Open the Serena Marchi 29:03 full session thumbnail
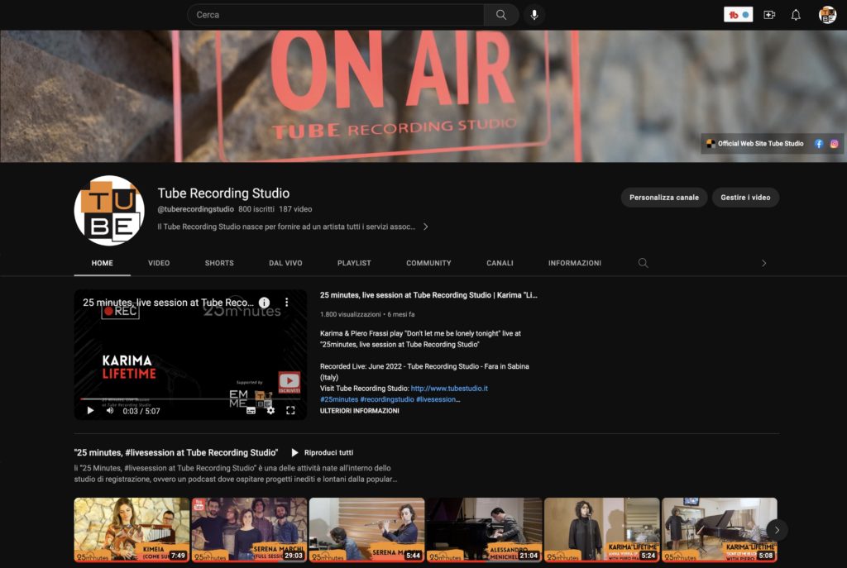Screen dimensions: 847x568 point(249,530)
